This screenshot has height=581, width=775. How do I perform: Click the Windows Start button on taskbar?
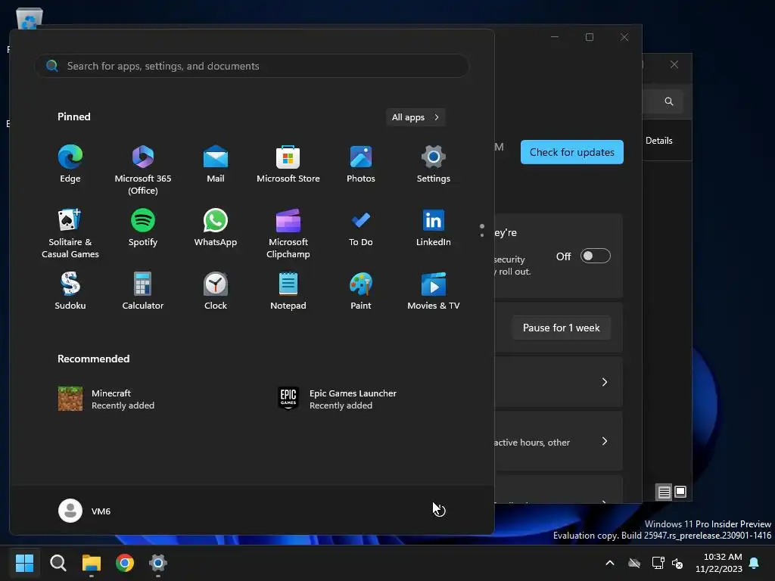(x=25, y=563)
